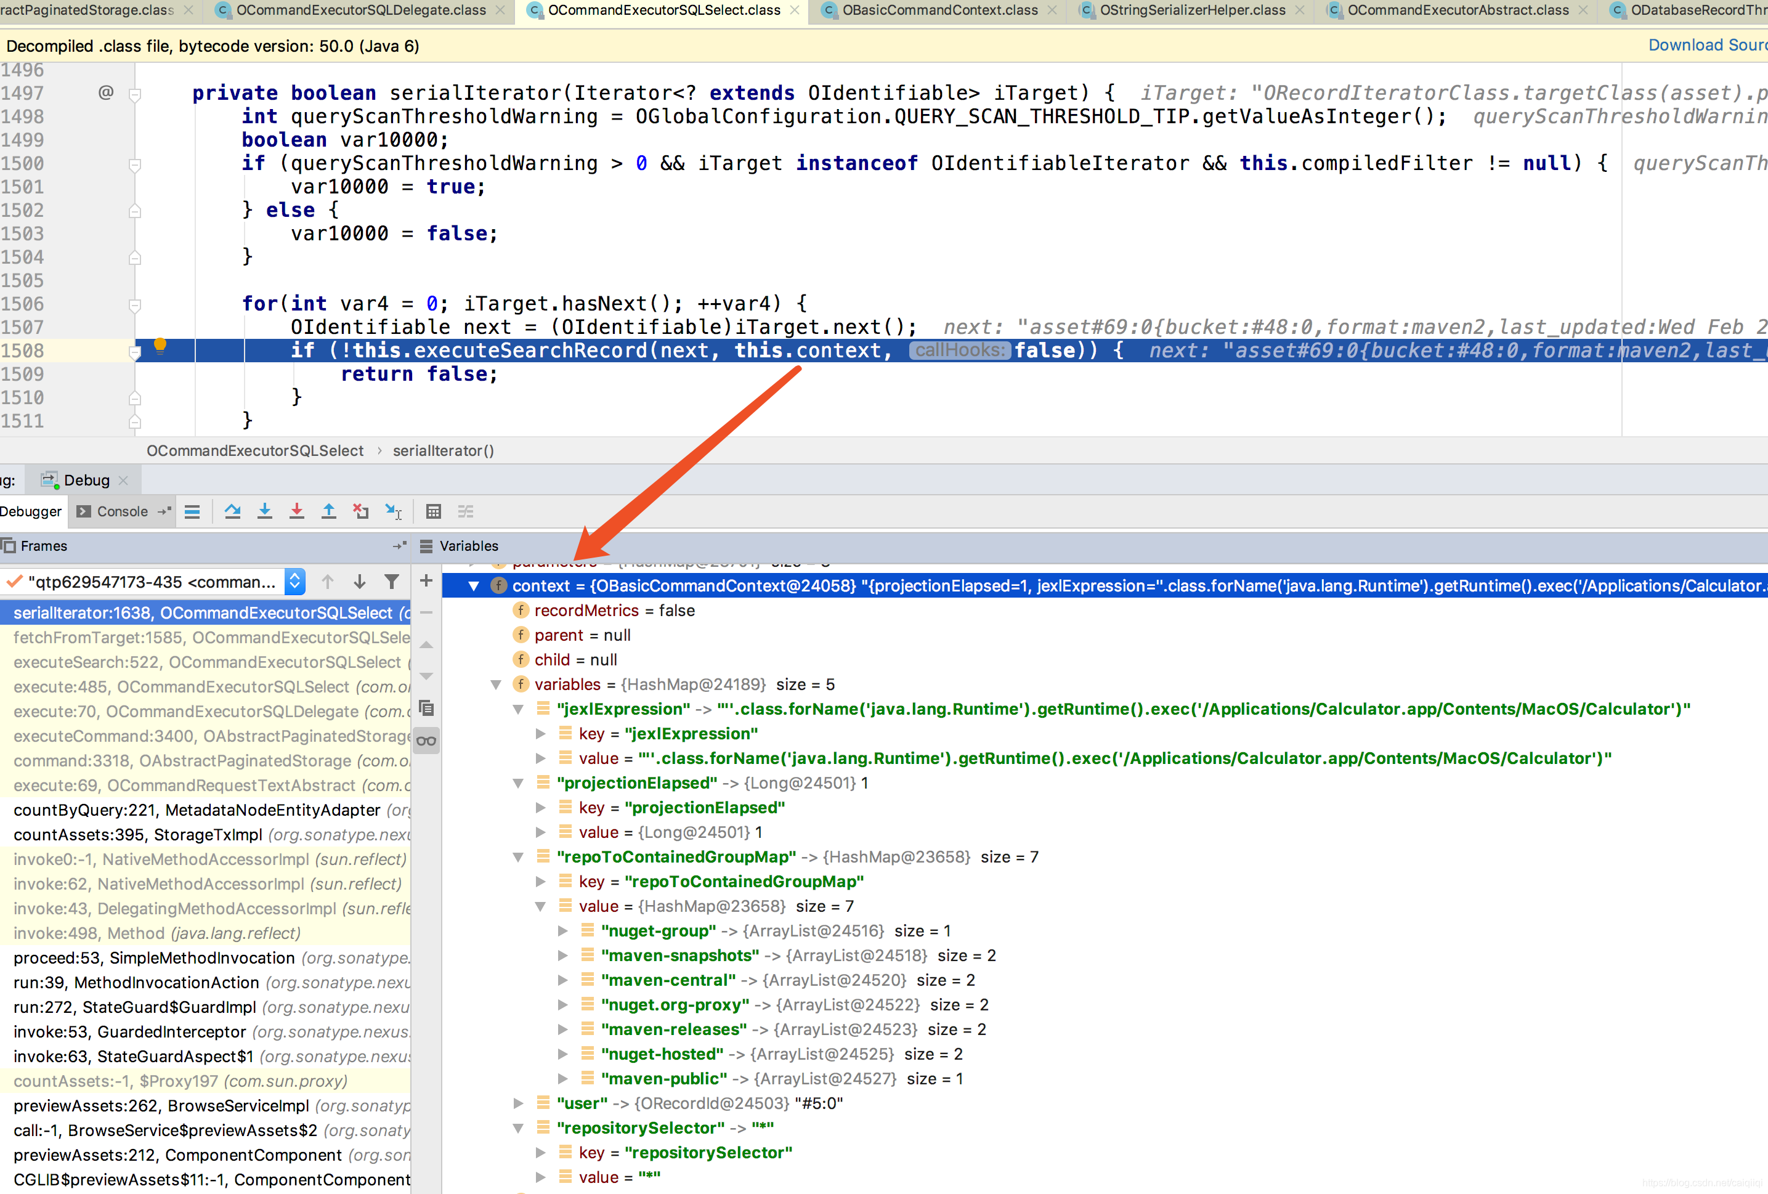The height and width of the screenshot is (1194, 1768).
Task: Click the Frames panel header icon
Action: click(9, 546)
